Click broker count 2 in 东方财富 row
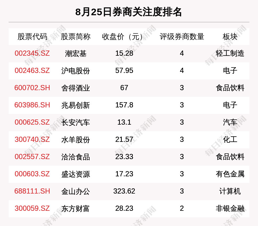Viewport: 258px width, 226px height. [182, 208]
